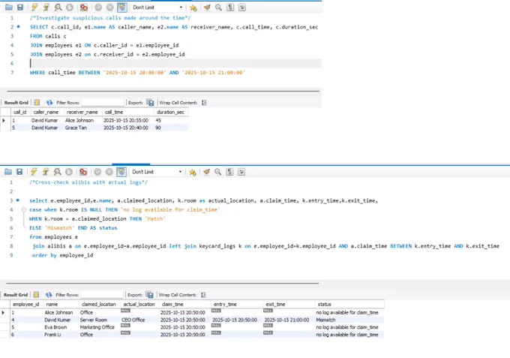510x358 pixels.
Task: Open find magnifier in calls query editor
Action: (x=218, y=8)
